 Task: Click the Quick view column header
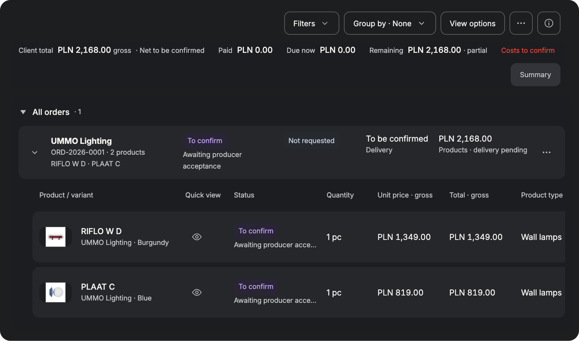pos(203,195)
